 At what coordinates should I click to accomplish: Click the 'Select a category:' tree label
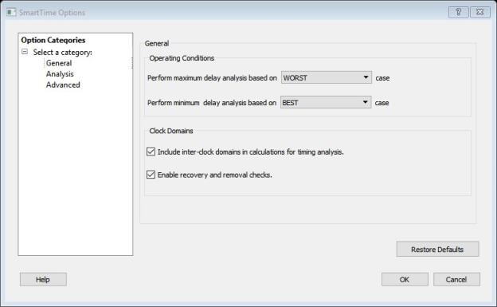pos(62,52)
